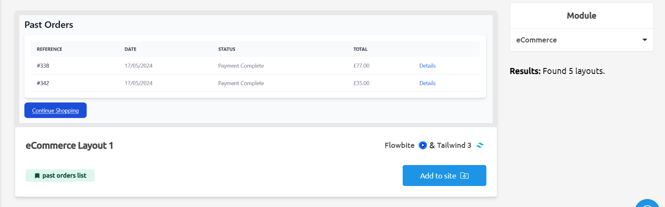Viewport: 665px width, 207px height.
Task: Click the eCommerce Layout 1 title
Action: [x=69, y=146]
